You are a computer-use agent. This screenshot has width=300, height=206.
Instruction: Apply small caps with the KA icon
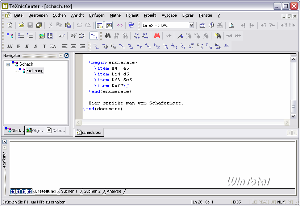pos(53,46)
